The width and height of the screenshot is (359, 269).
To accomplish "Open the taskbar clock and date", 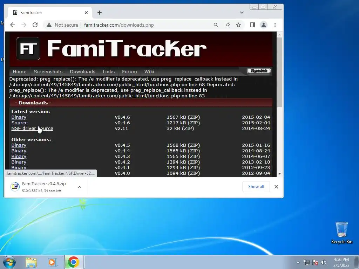I will 341,262.
